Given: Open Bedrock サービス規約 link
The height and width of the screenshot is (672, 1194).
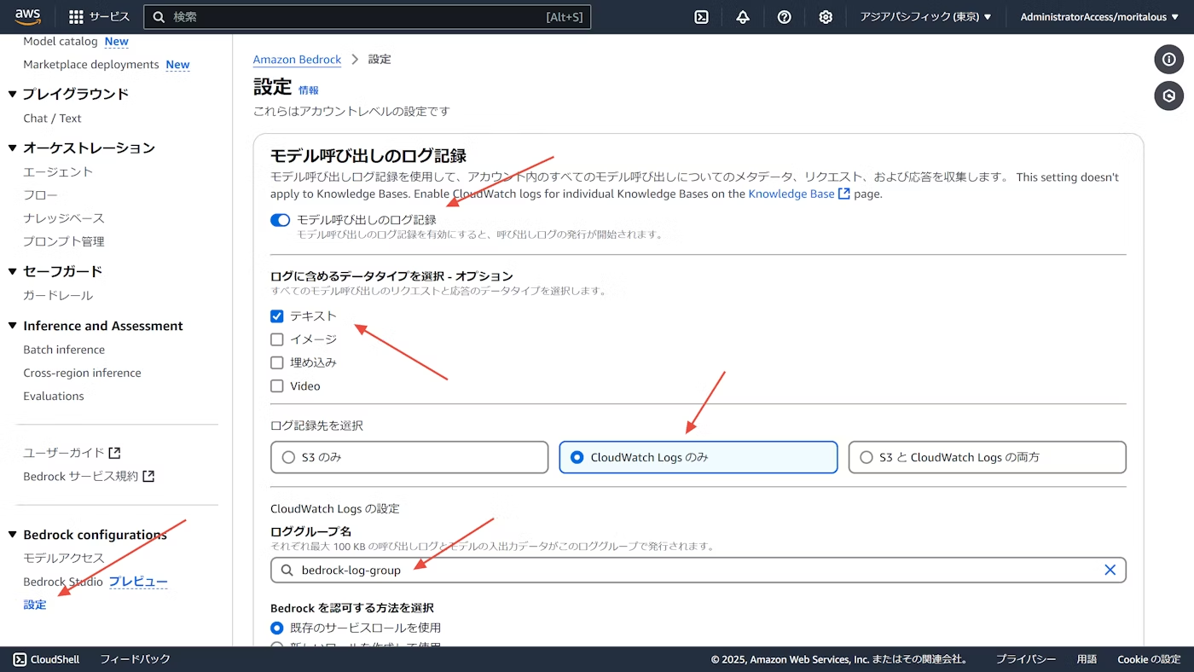Looking at the screenshot, I should point(80,476).
